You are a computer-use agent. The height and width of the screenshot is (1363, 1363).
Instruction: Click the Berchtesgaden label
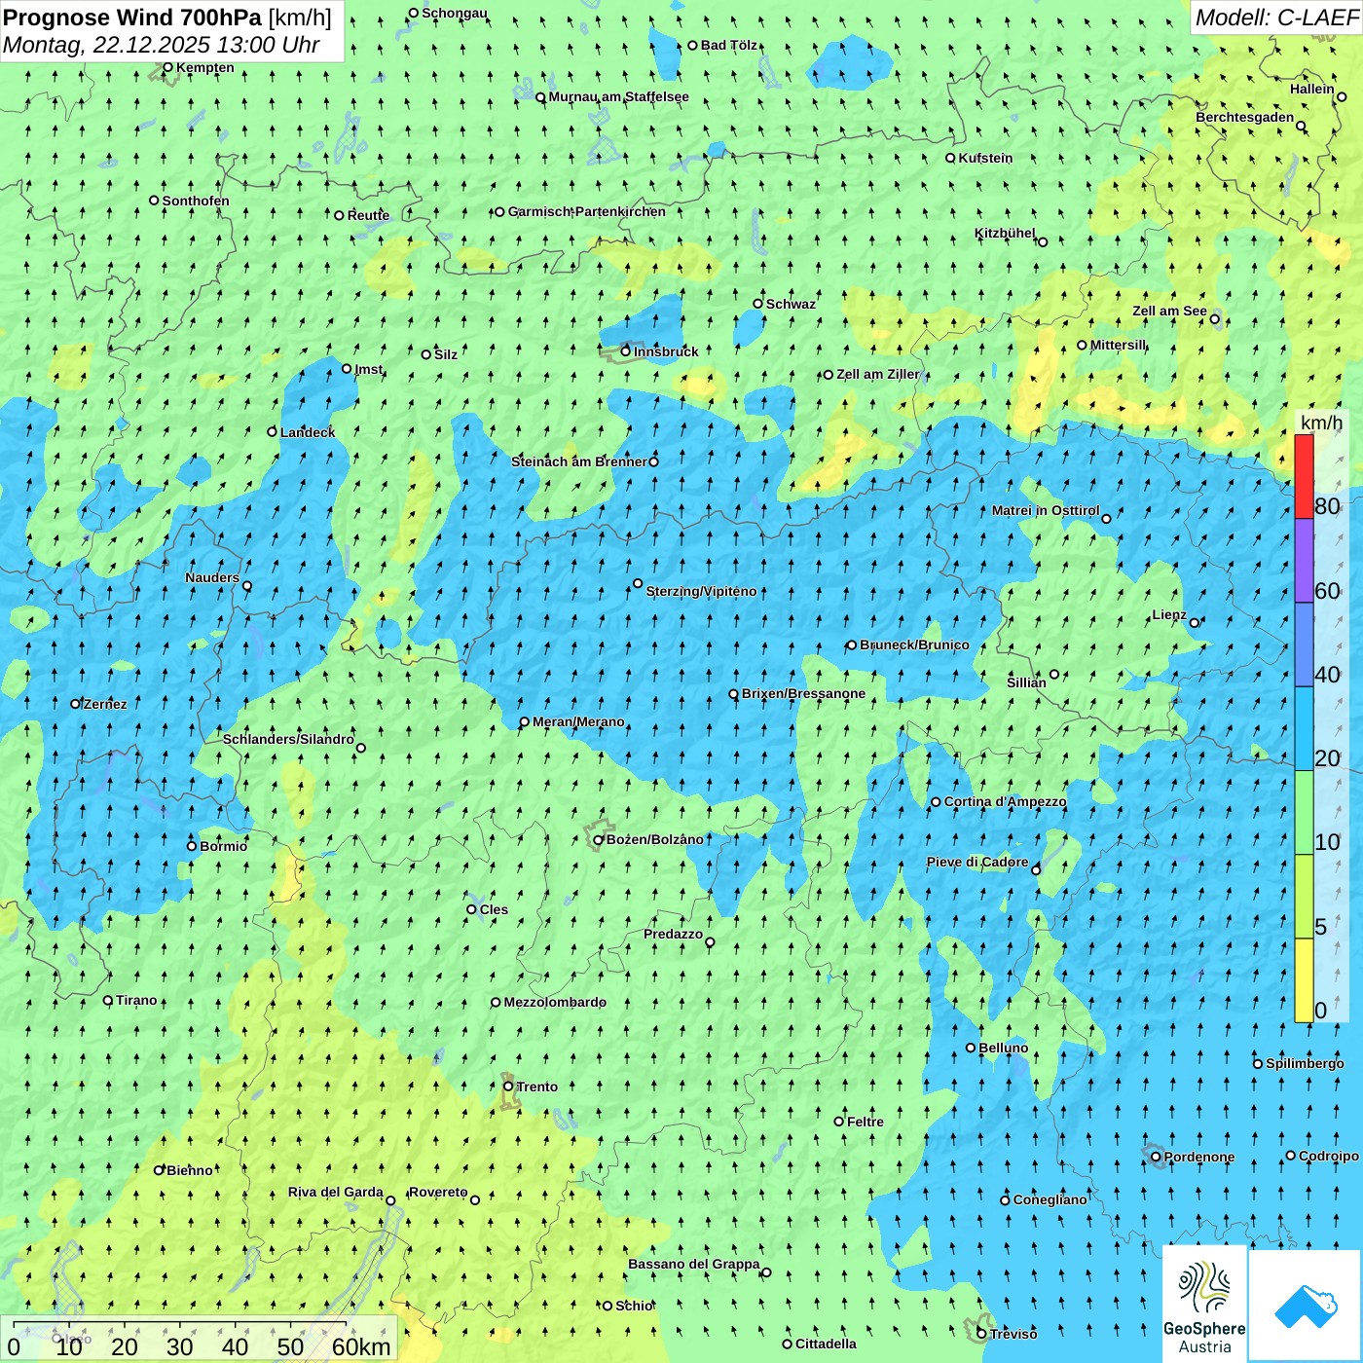pos(1244,117)
